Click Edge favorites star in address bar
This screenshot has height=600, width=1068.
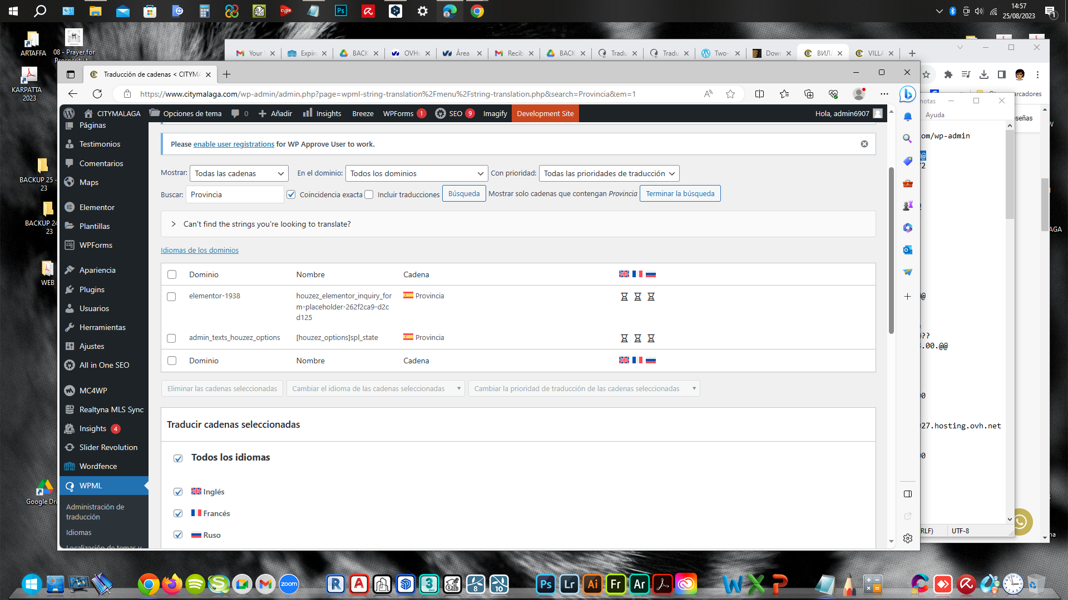[x=730, y=94]
